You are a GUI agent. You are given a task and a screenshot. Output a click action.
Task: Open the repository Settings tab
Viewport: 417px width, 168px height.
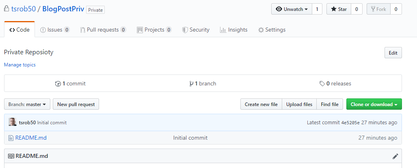coord(272,30)
